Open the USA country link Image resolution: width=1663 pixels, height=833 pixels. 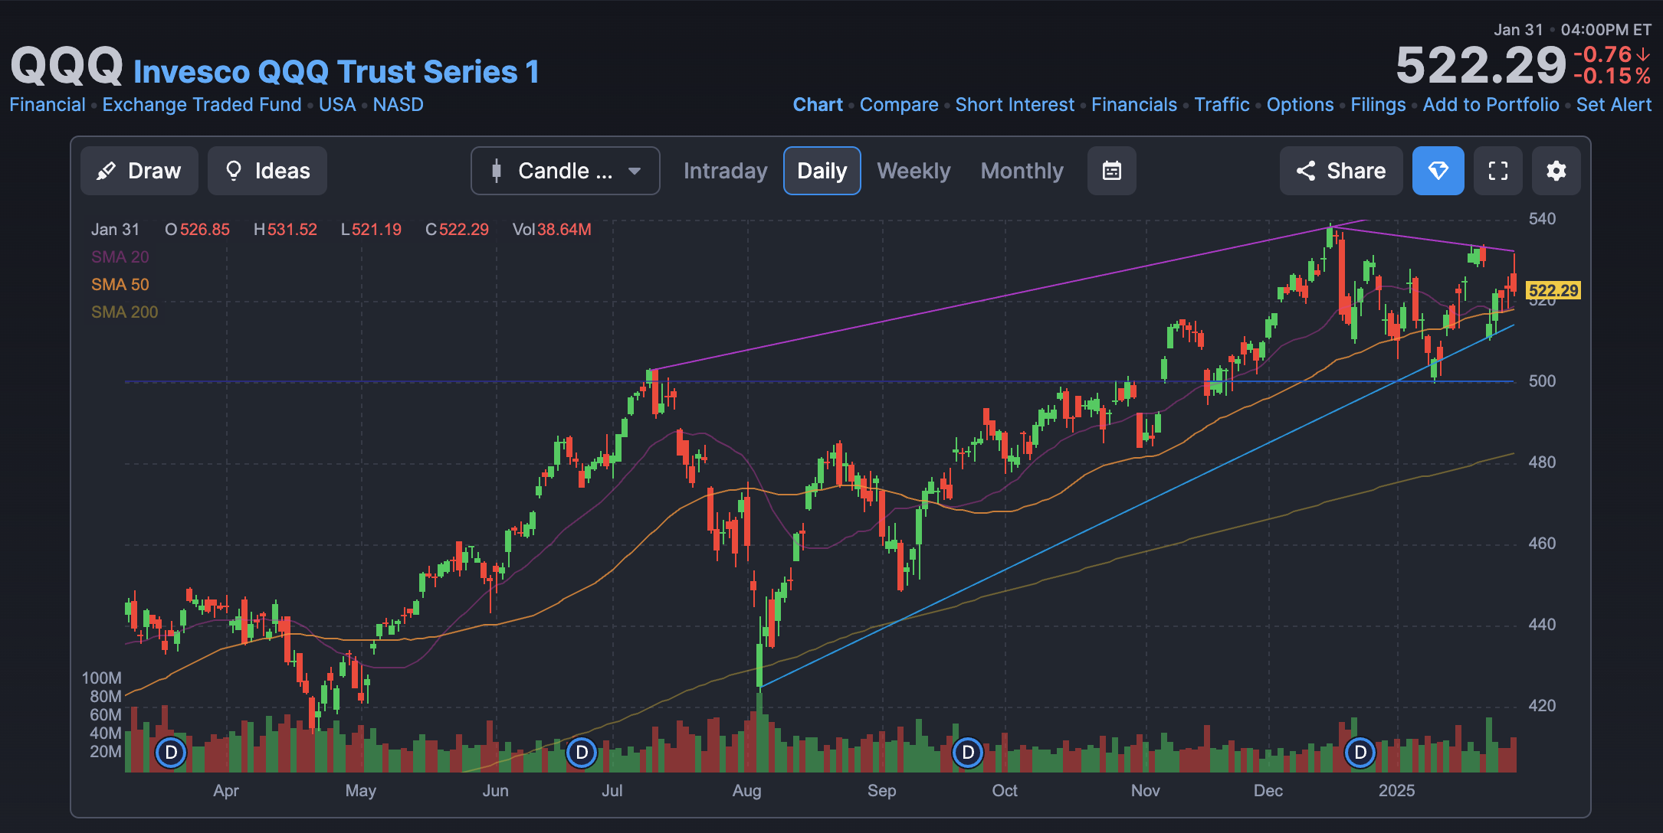(337, 105)
